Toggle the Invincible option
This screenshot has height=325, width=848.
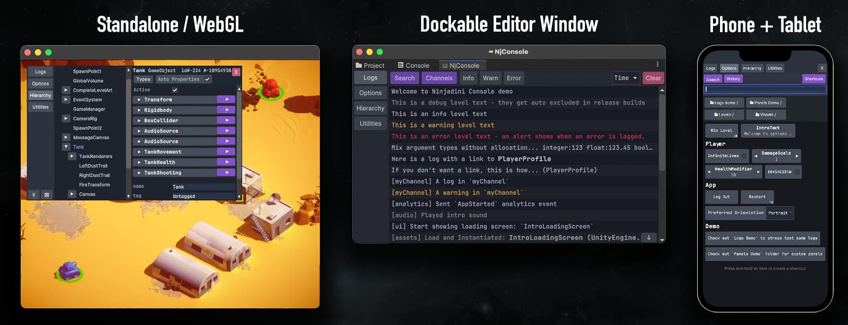(x=783, y=171)
